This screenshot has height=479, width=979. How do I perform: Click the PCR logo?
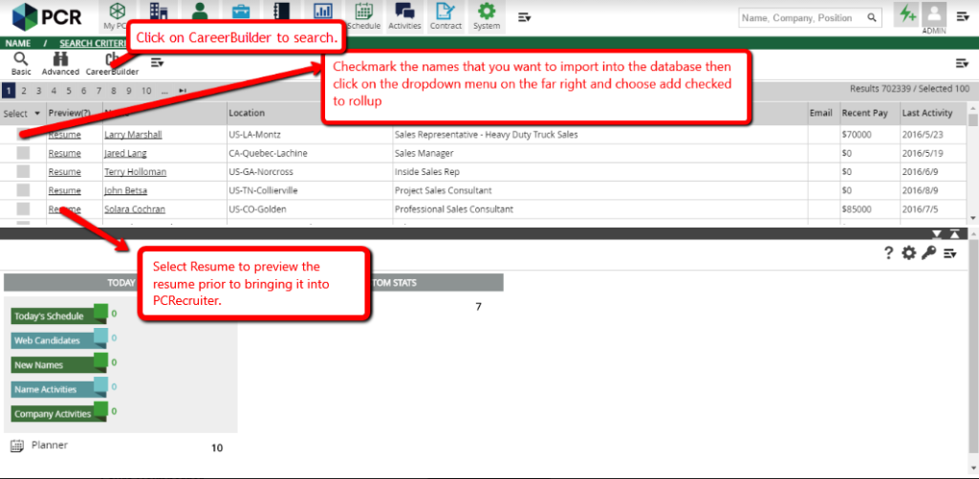coord(46,17)
